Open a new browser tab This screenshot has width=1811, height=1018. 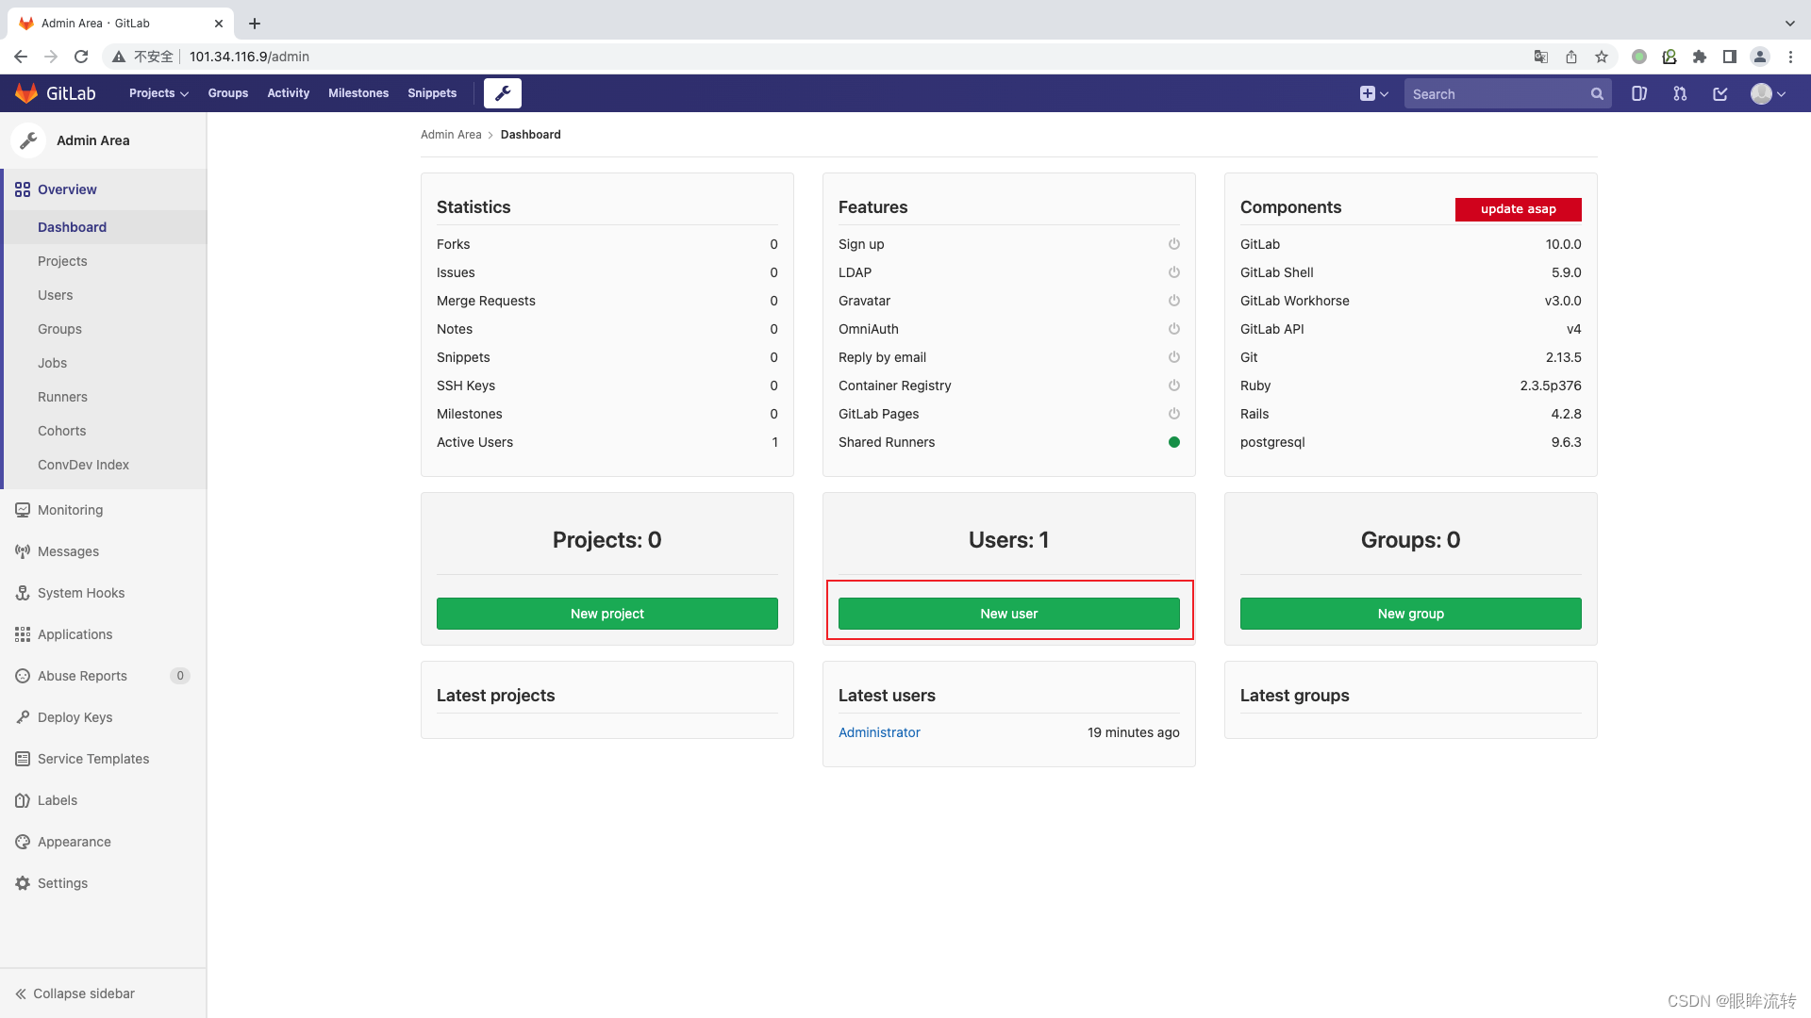(x=255, y=24)
